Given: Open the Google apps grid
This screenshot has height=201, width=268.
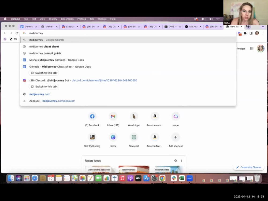Looking at the screenshot, I should coord(252,49).
